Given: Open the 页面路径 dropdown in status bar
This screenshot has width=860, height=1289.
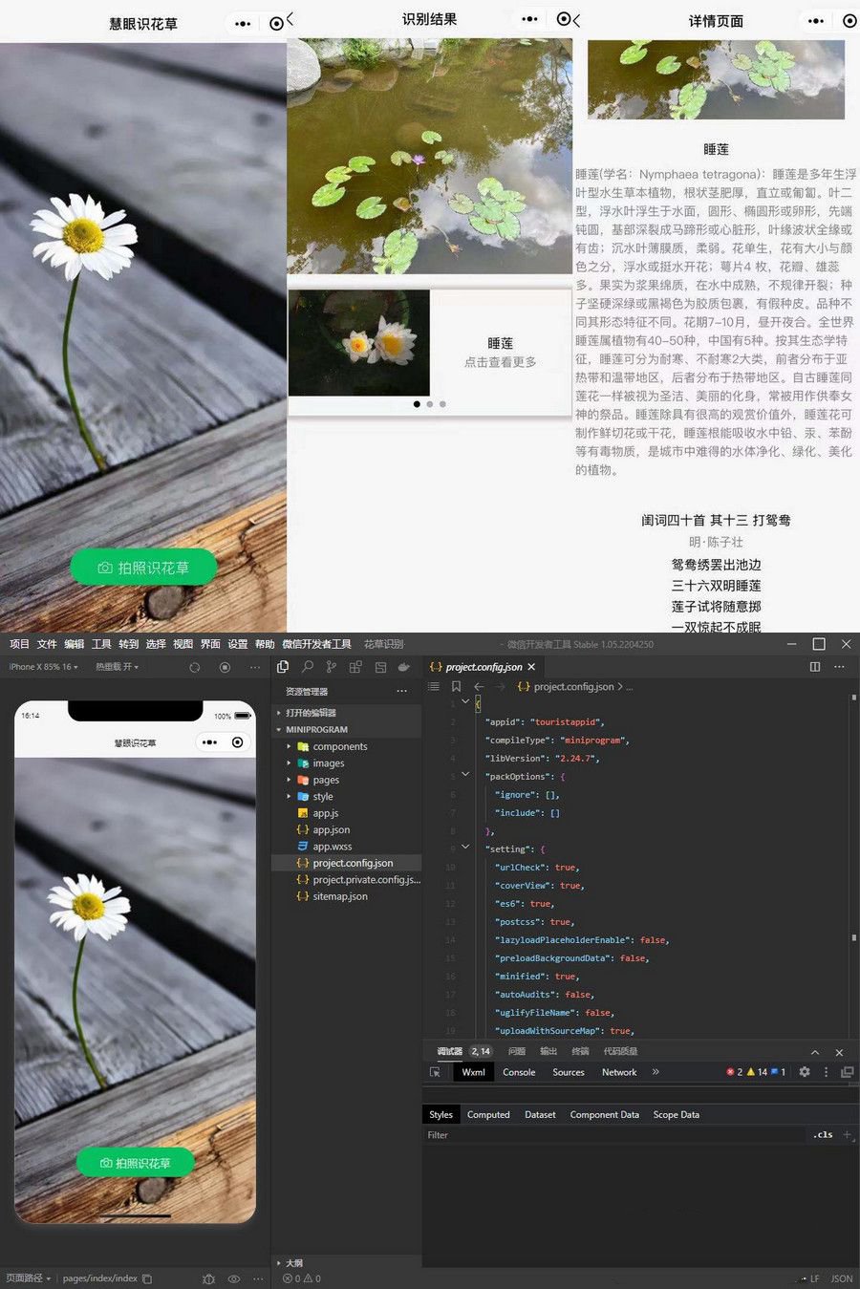Looking at the screenshot, I should [x=29, y=1278].
